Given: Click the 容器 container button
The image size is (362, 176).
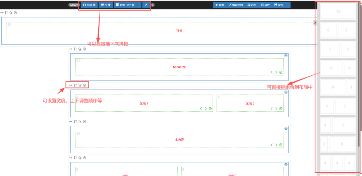Looking at the screenshot, I should click(89, 5).
